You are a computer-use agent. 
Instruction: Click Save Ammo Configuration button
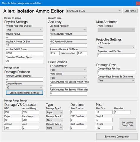point(117,136)
